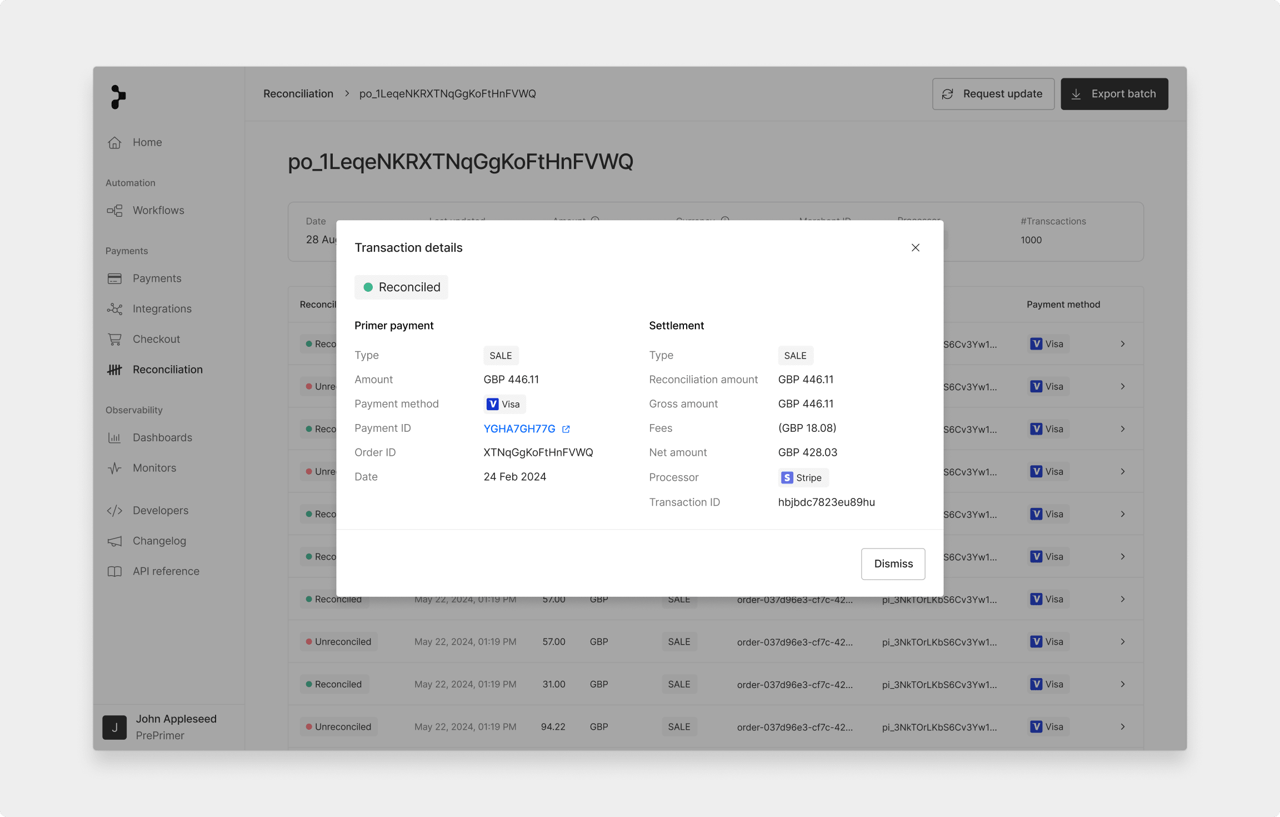This screenshot has width=1280, height=817.
Task: Click the green Reconciled status dot in dialog
Action: click(368, 287)
